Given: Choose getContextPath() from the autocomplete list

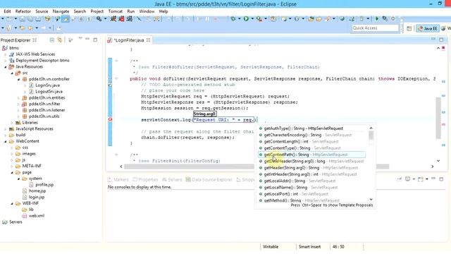Looking at the screenshot, I should point(311,155).
